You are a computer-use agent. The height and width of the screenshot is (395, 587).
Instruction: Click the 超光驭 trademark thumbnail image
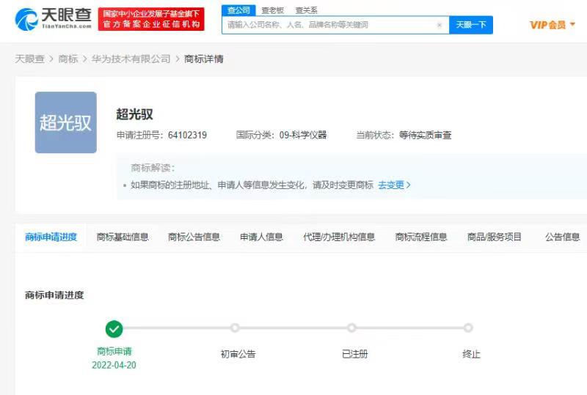[x=65, y=122]
